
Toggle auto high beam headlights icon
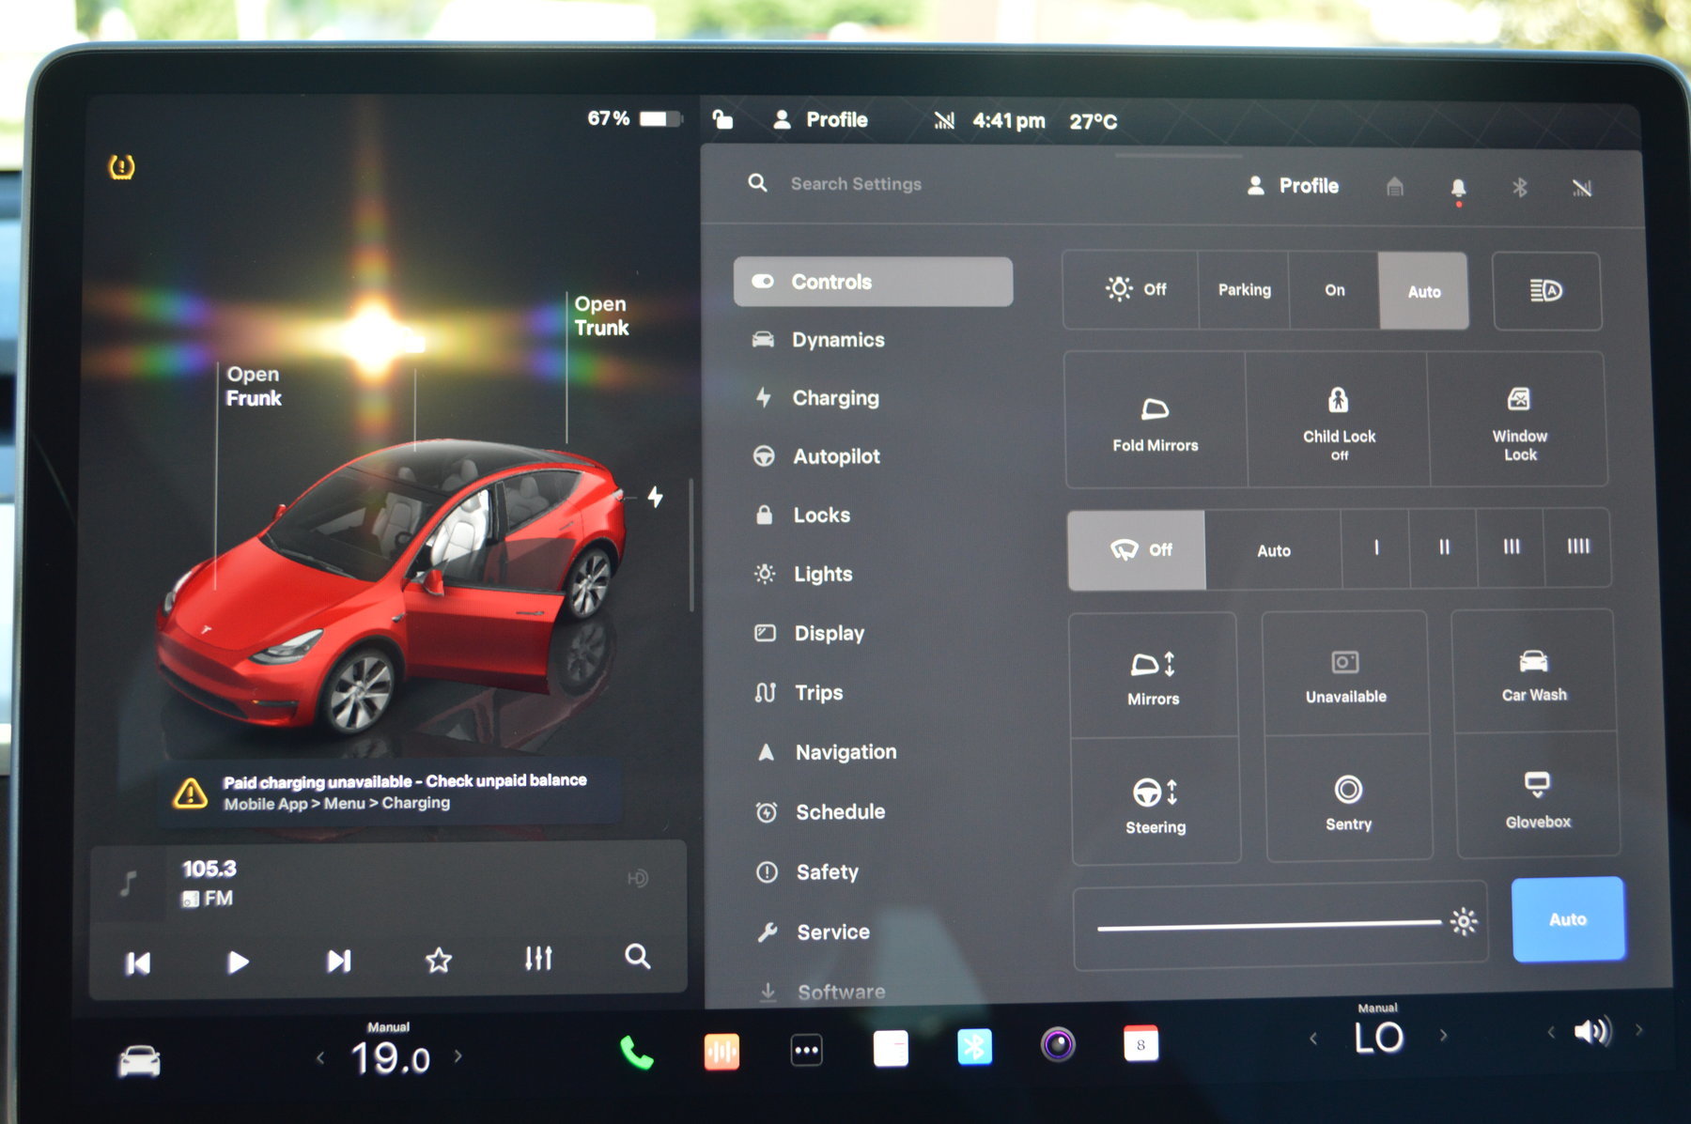coord(1545,291)
